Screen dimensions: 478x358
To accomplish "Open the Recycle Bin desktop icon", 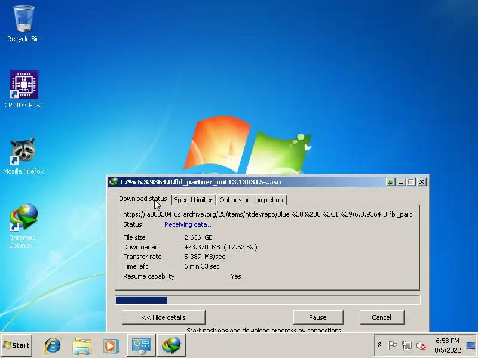I will [23, 24].
